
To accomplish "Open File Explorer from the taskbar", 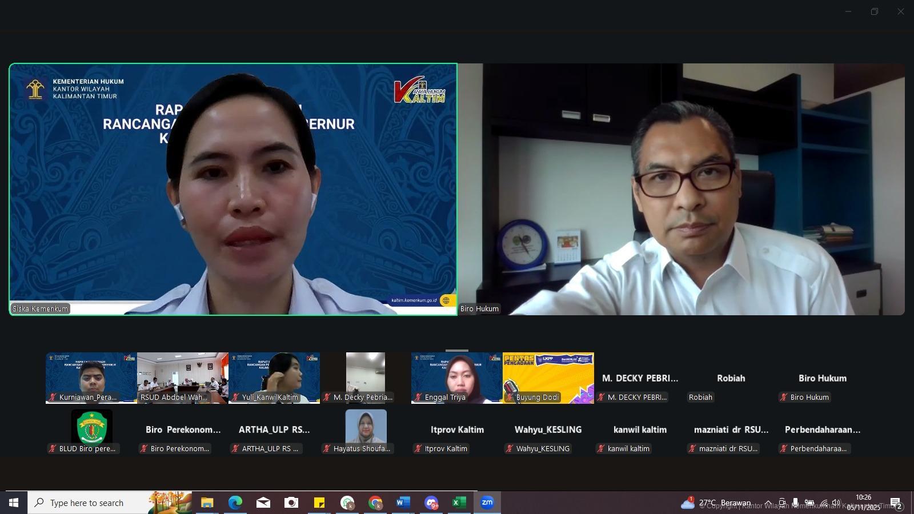I will pyautogui.click(x=207, y=503).
